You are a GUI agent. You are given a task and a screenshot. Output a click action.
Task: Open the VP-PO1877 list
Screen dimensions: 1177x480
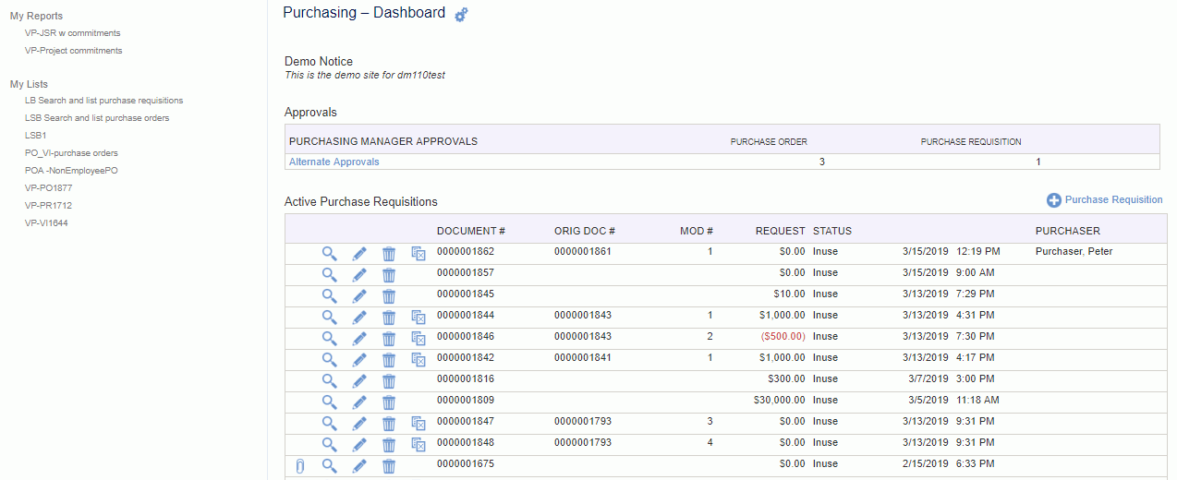tap(49, 188)
